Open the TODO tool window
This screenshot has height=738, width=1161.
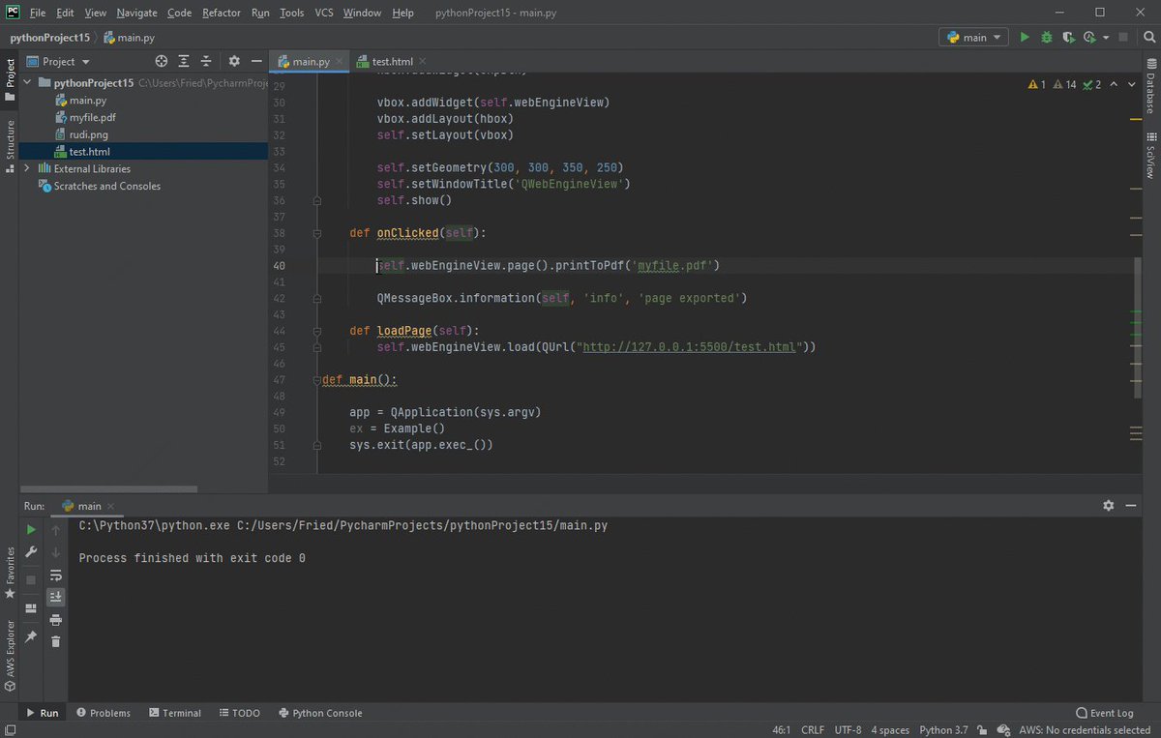[x=239, y=713]
